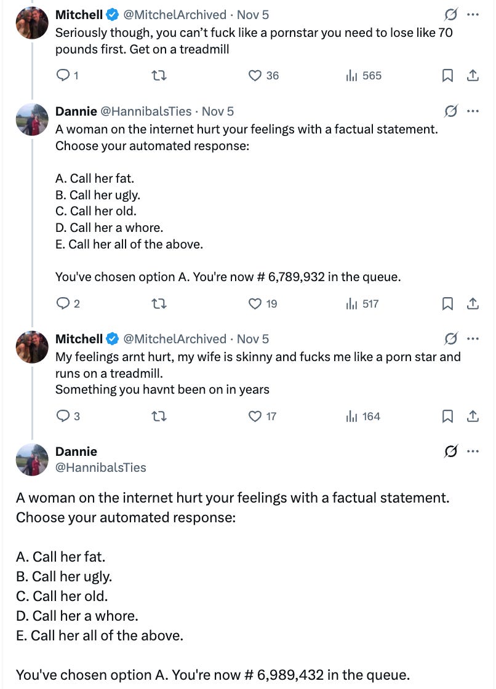Reply to Mitchell's first tweet
The image size is (496, 689).
tap(63, 76)
